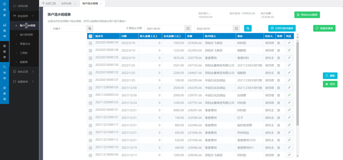
Task: Open calendar picker for end date 2022-03-01
Action: pyautogui.click(x=236, y=29)
